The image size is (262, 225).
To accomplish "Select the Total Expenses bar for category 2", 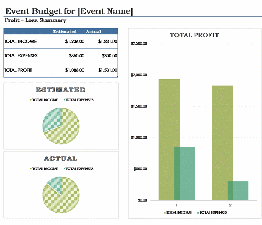I will (238, 190).
